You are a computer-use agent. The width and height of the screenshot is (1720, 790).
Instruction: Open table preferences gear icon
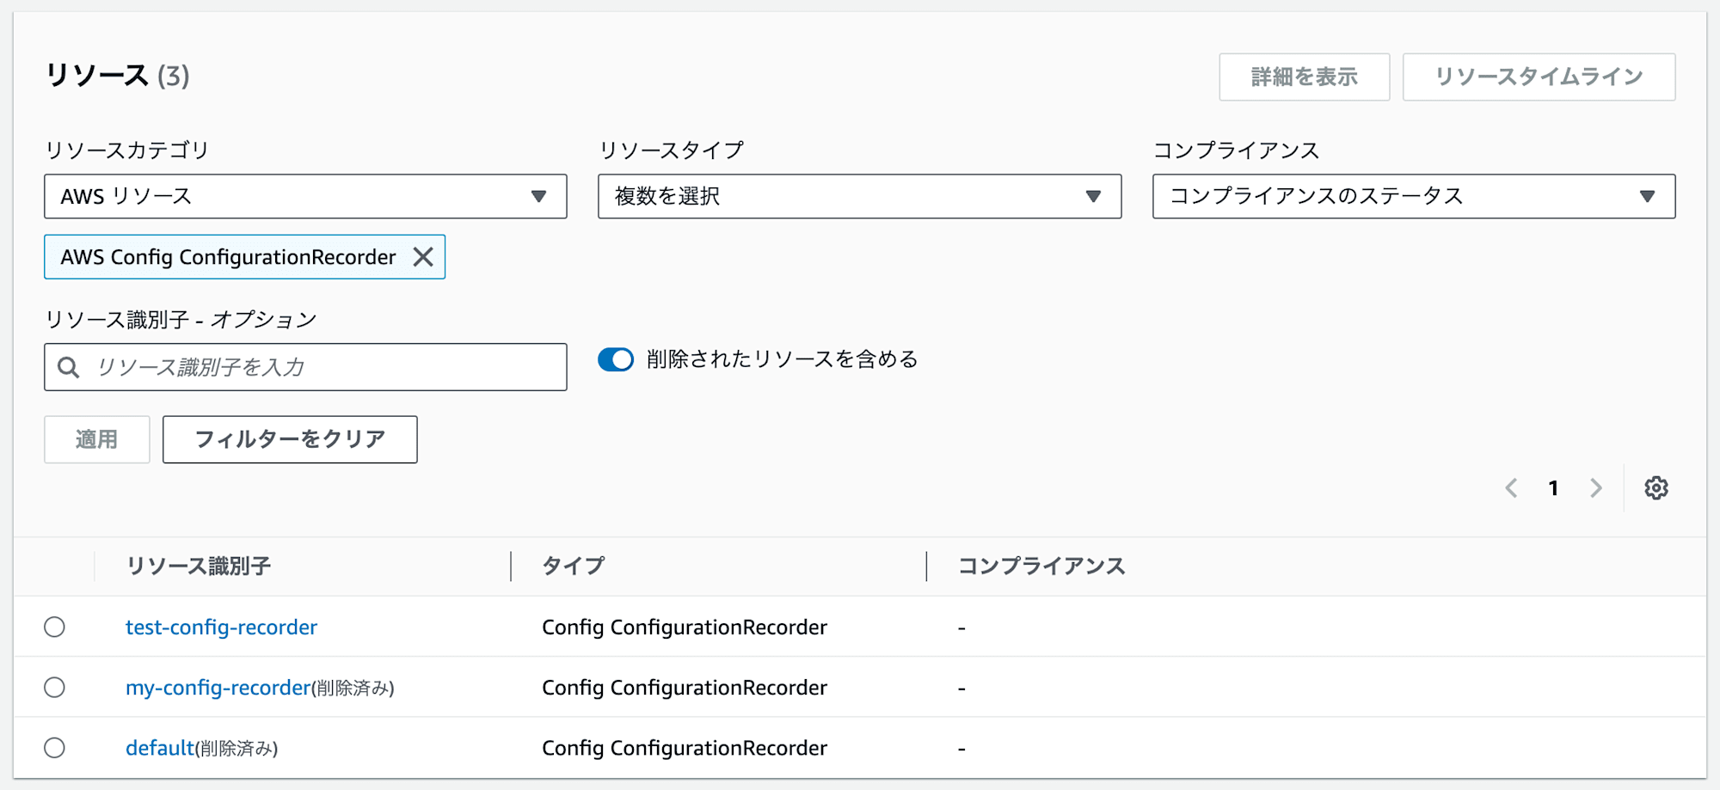1655,488
